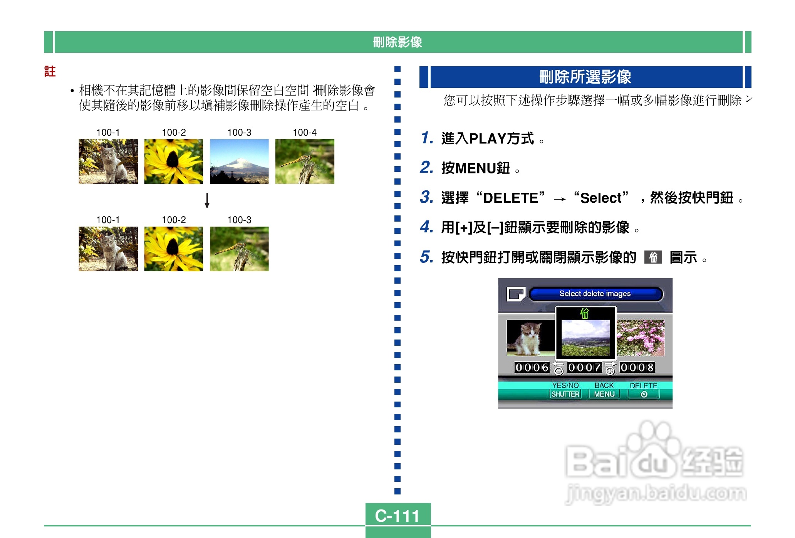This screenshot has width=795, height=538.
Task: Click the 'Select delete images' title bar
Action: pos(595,294)
